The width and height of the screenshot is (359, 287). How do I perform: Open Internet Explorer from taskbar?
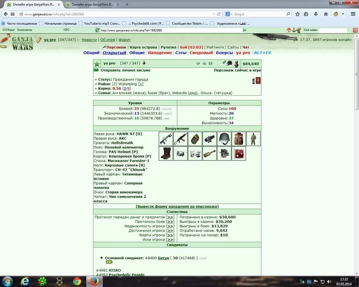click(x=25, y=281)
